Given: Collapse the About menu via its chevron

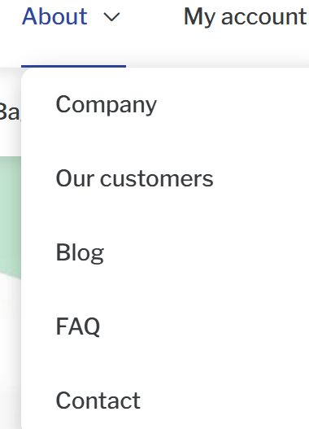Looking at the screenshot, I should pyautogui.click(x=111, y=17).
